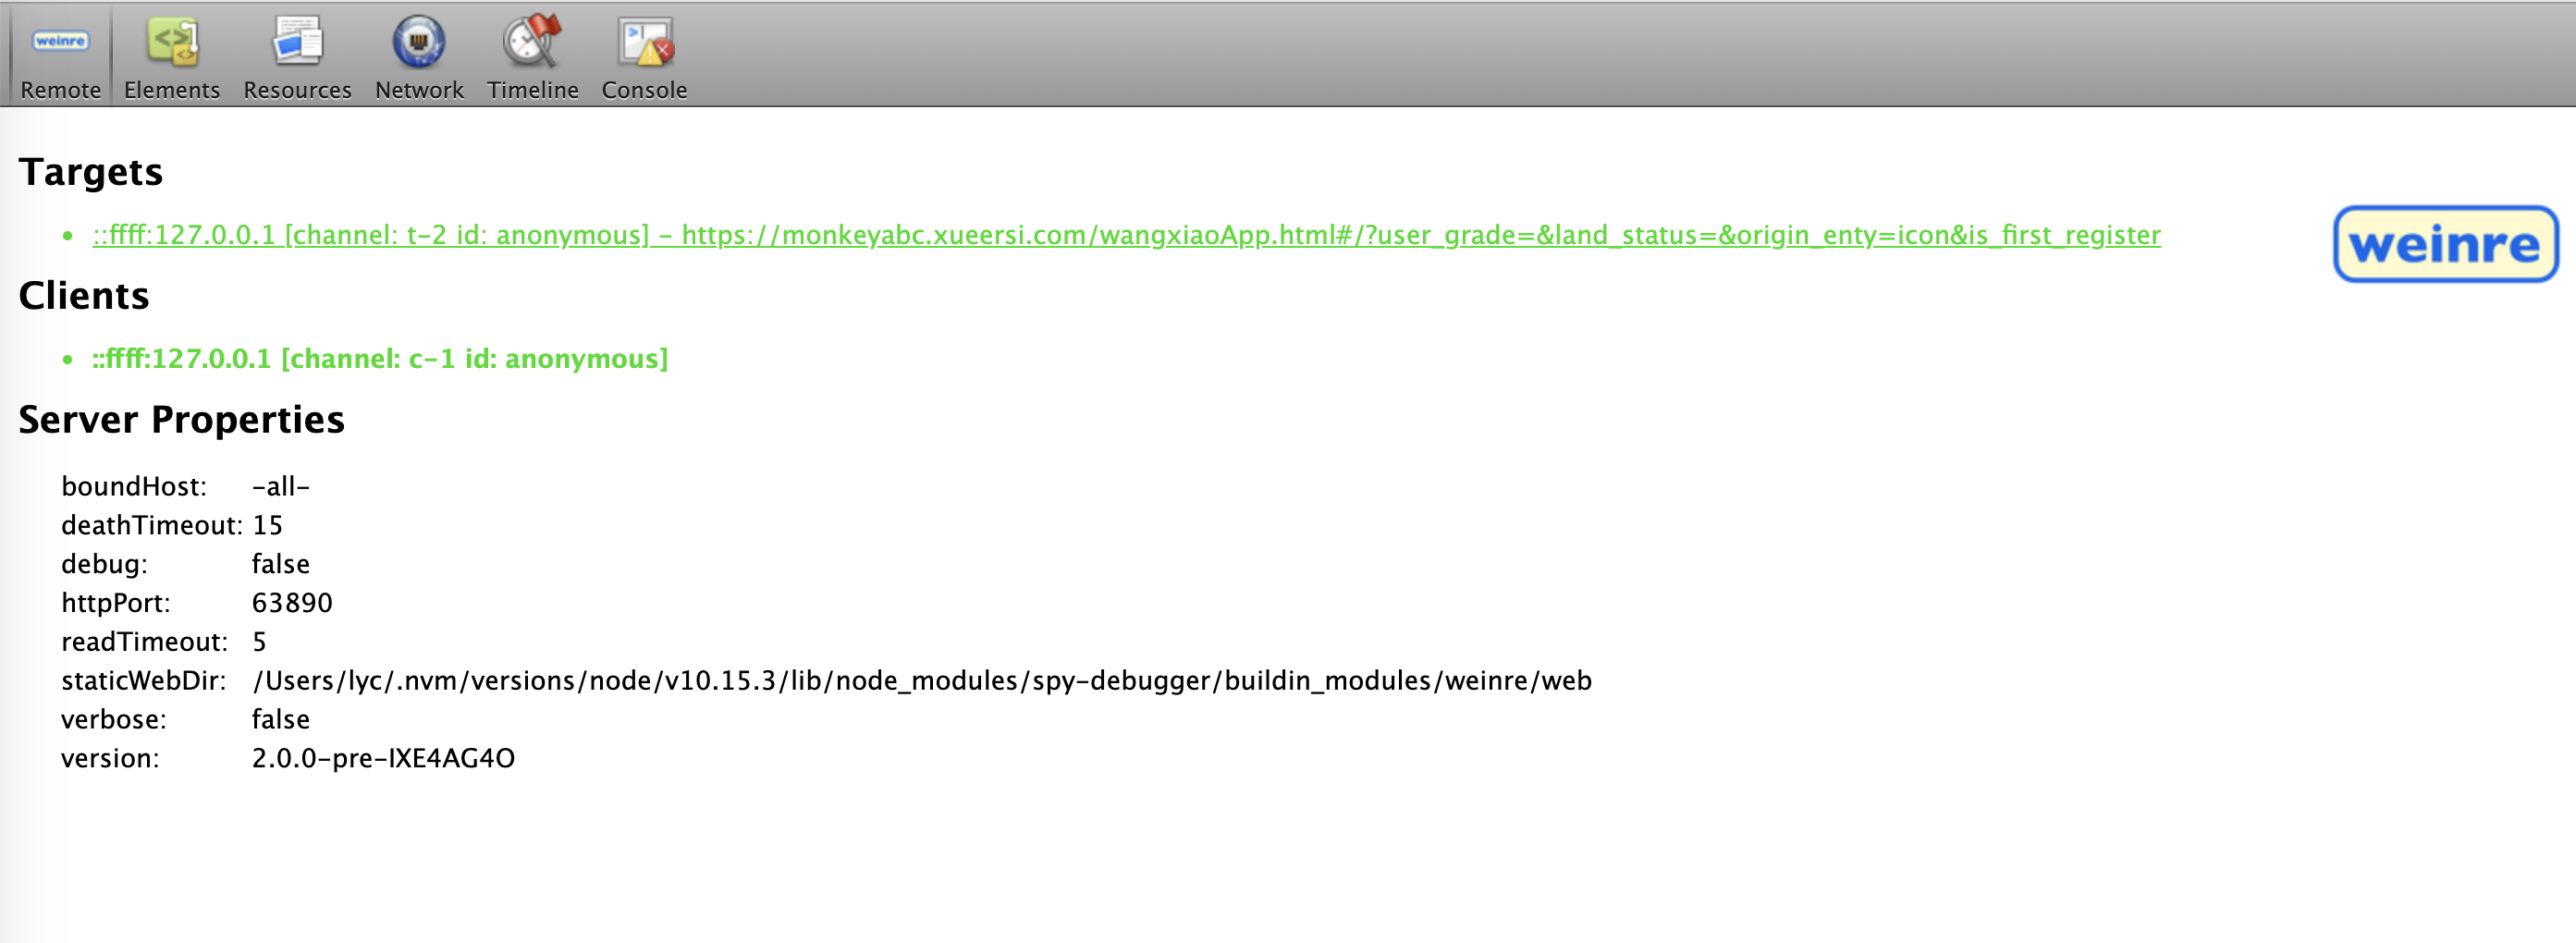Click the large weinre logo
This screenshot has height=943, width=2576.
(x=2446, y=244)
